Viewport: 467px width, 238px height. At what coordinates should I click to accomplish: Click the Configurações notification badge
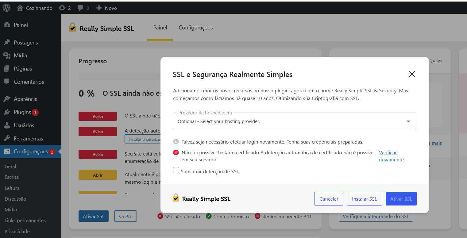52,152
